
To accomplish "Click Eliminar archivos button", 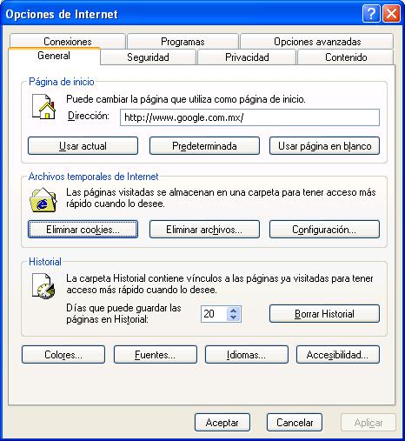I will (204, 230).
